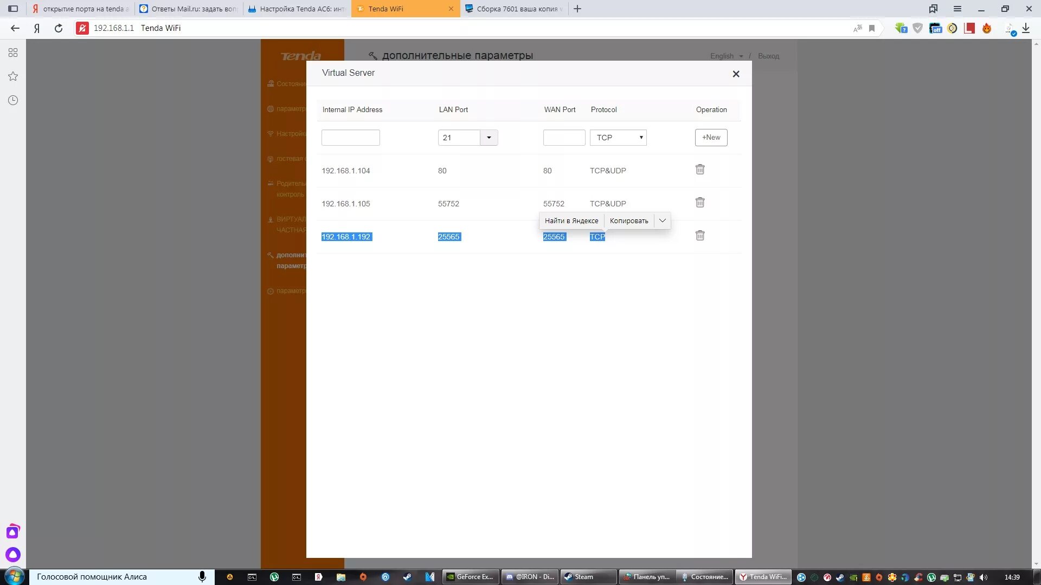Click the Hola flame extension icon

point(987,28)
